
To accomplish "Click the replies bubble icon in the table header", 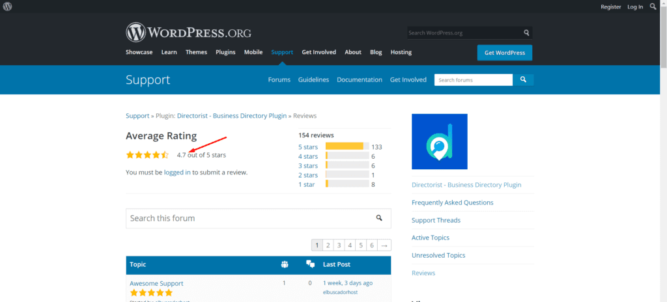I will (x=310, y=264).
